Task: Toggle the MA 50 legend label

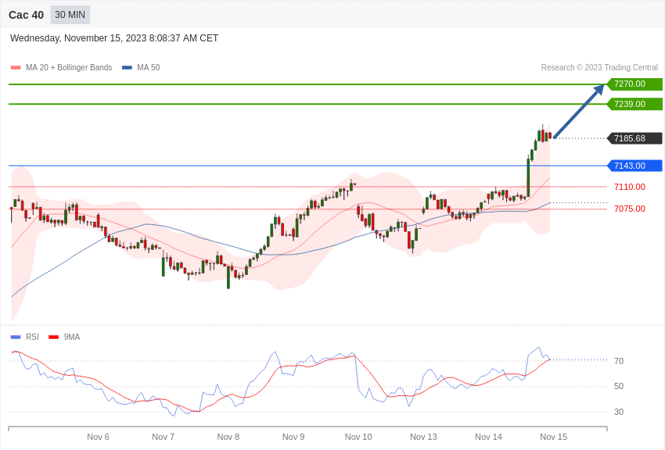Action: point(148,68)
